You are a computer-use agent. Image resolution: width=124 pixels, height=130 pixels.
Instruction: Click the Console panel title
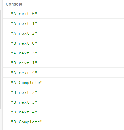(14, 4)
